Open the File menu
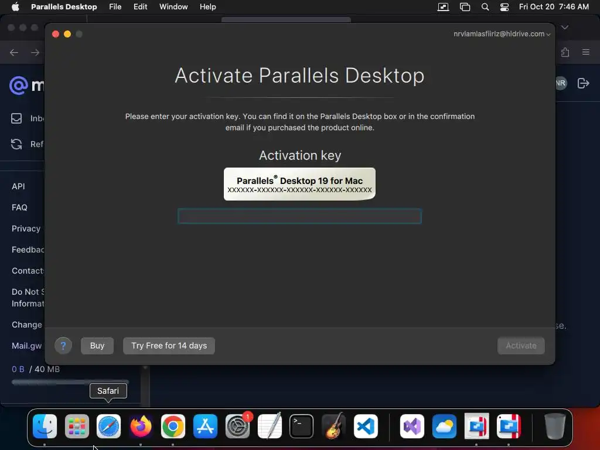This screenshot has width=600, height=450. 115,6
